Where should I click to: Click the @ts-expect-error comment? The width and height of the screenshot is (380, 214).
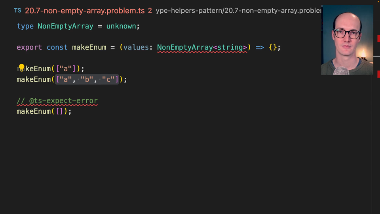point(57,101)
